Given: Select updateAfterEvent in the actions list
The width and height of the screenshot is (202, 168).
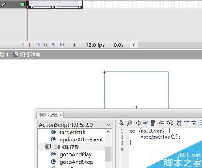Looking at the screenshot, I should [81, 140].
